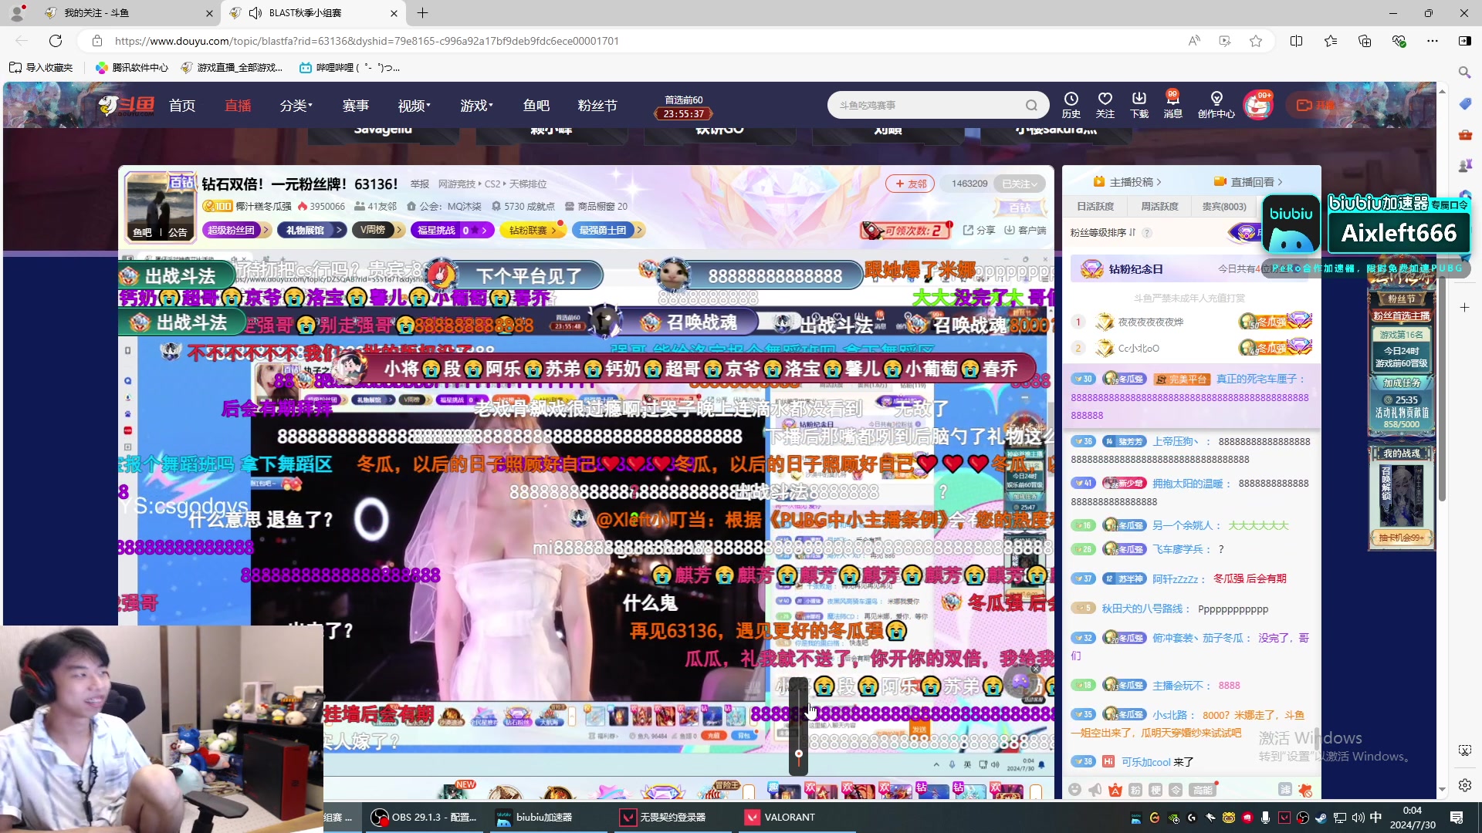The image size is (1482, 833).
Task: Open the 赛事 nav item
Action: [356, 106]
